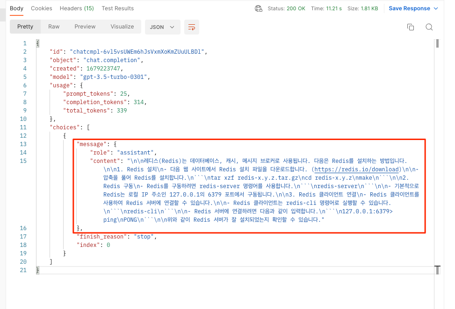455x309 pixels.
Task: Click the vertical scrollbar thumb at top
Action: [x=437, y=43]
